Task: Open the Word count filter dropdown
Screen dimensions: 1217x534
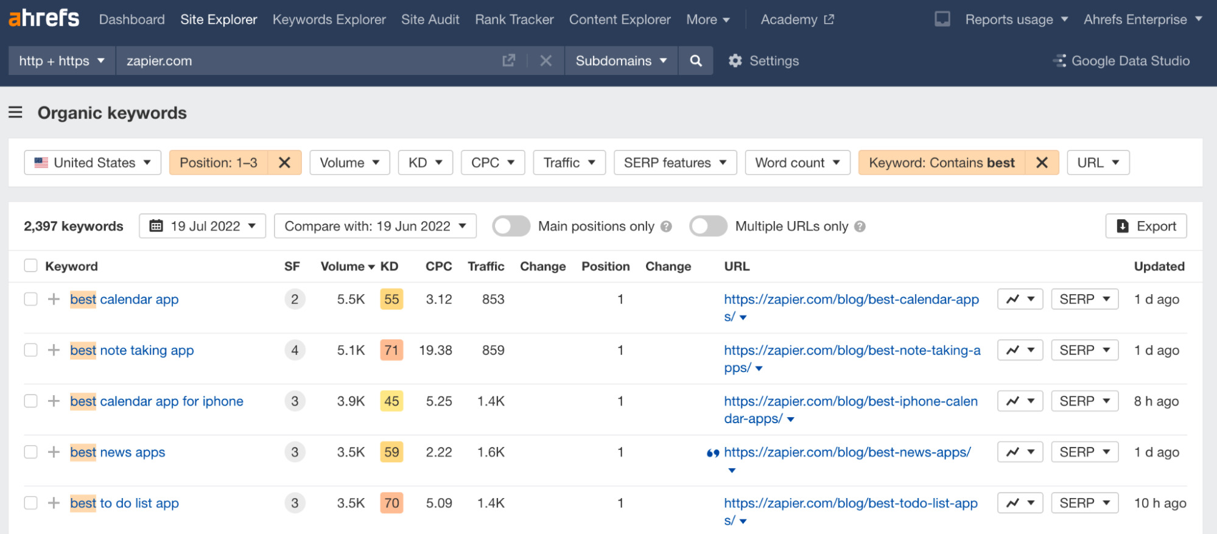Action: (798, 163)
